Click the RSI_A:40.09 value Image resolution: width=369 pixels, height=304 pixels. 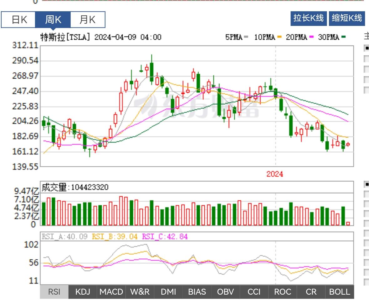click(x=65, y=236)
